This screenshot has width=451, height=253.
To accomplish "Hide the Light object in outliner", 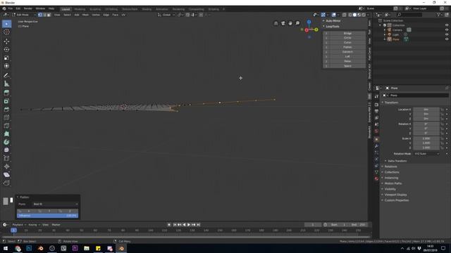I will tap(447, 34).
